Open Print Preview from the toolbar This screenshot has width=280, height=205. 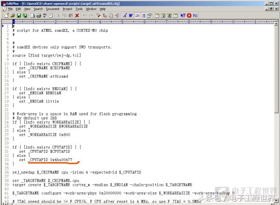tap(33, 15)
